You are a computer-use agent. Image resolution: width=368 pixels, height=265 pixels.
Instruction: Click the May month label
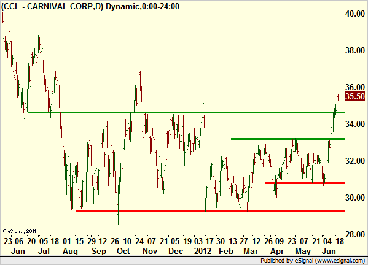[x=303, y=251]
